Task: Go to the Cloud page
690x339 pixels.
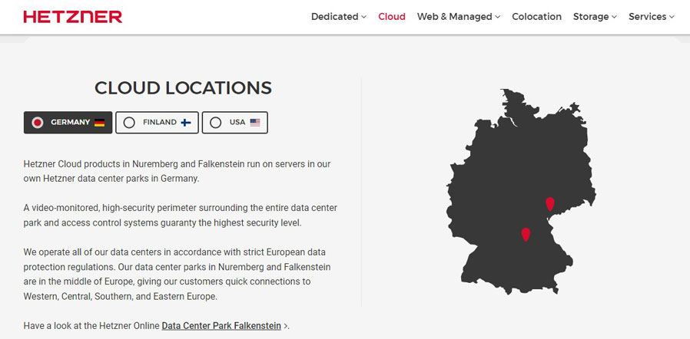Action: pyautogui.click(x=392, y=17)
